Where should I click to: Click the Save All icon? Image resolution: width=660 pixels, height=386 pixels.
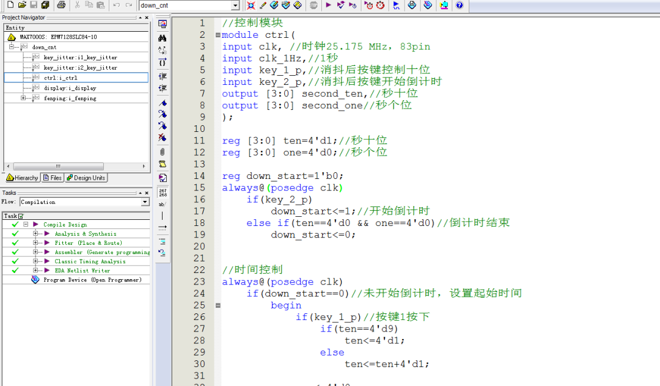pos(45,5)
